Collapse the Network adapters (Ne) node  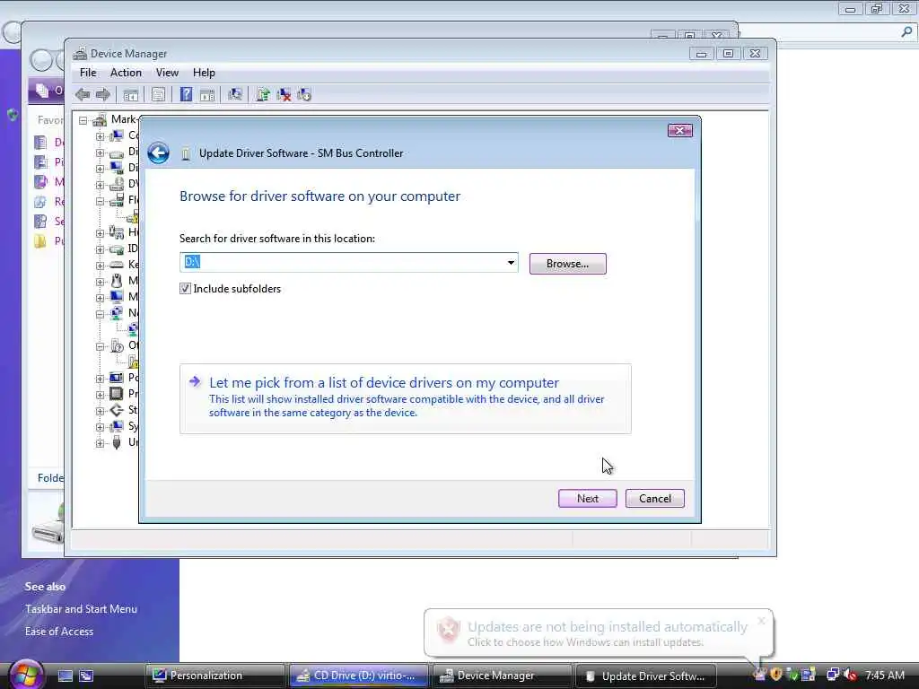[x=101, y=313]
